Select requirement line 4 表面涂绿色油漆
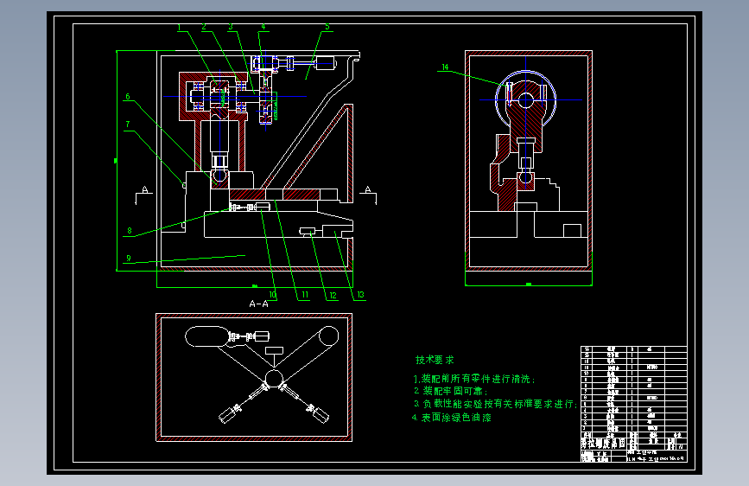The width and height of the screenshot is (749, 486). (x=452, y=418)
